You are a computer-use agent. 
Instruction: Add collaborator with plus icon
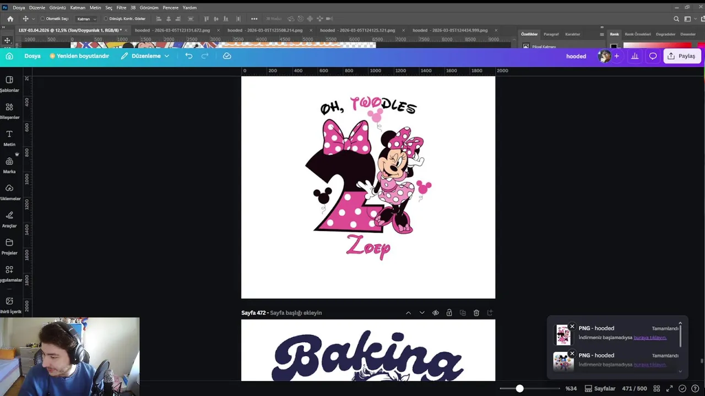pyautogui.click(x=616, y=56)
